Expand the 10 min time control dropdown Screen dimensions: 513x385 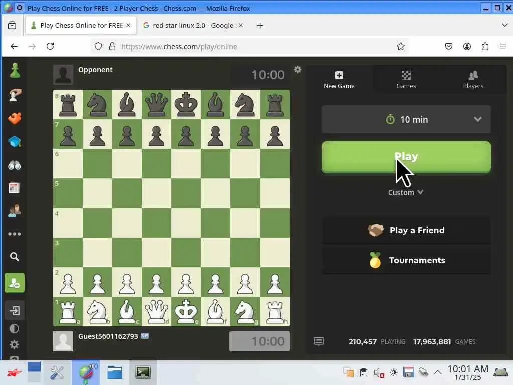406,119
